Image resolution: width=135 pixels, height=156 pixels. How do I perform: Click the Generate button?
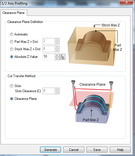pyautogui.click(x=50, y=150)
